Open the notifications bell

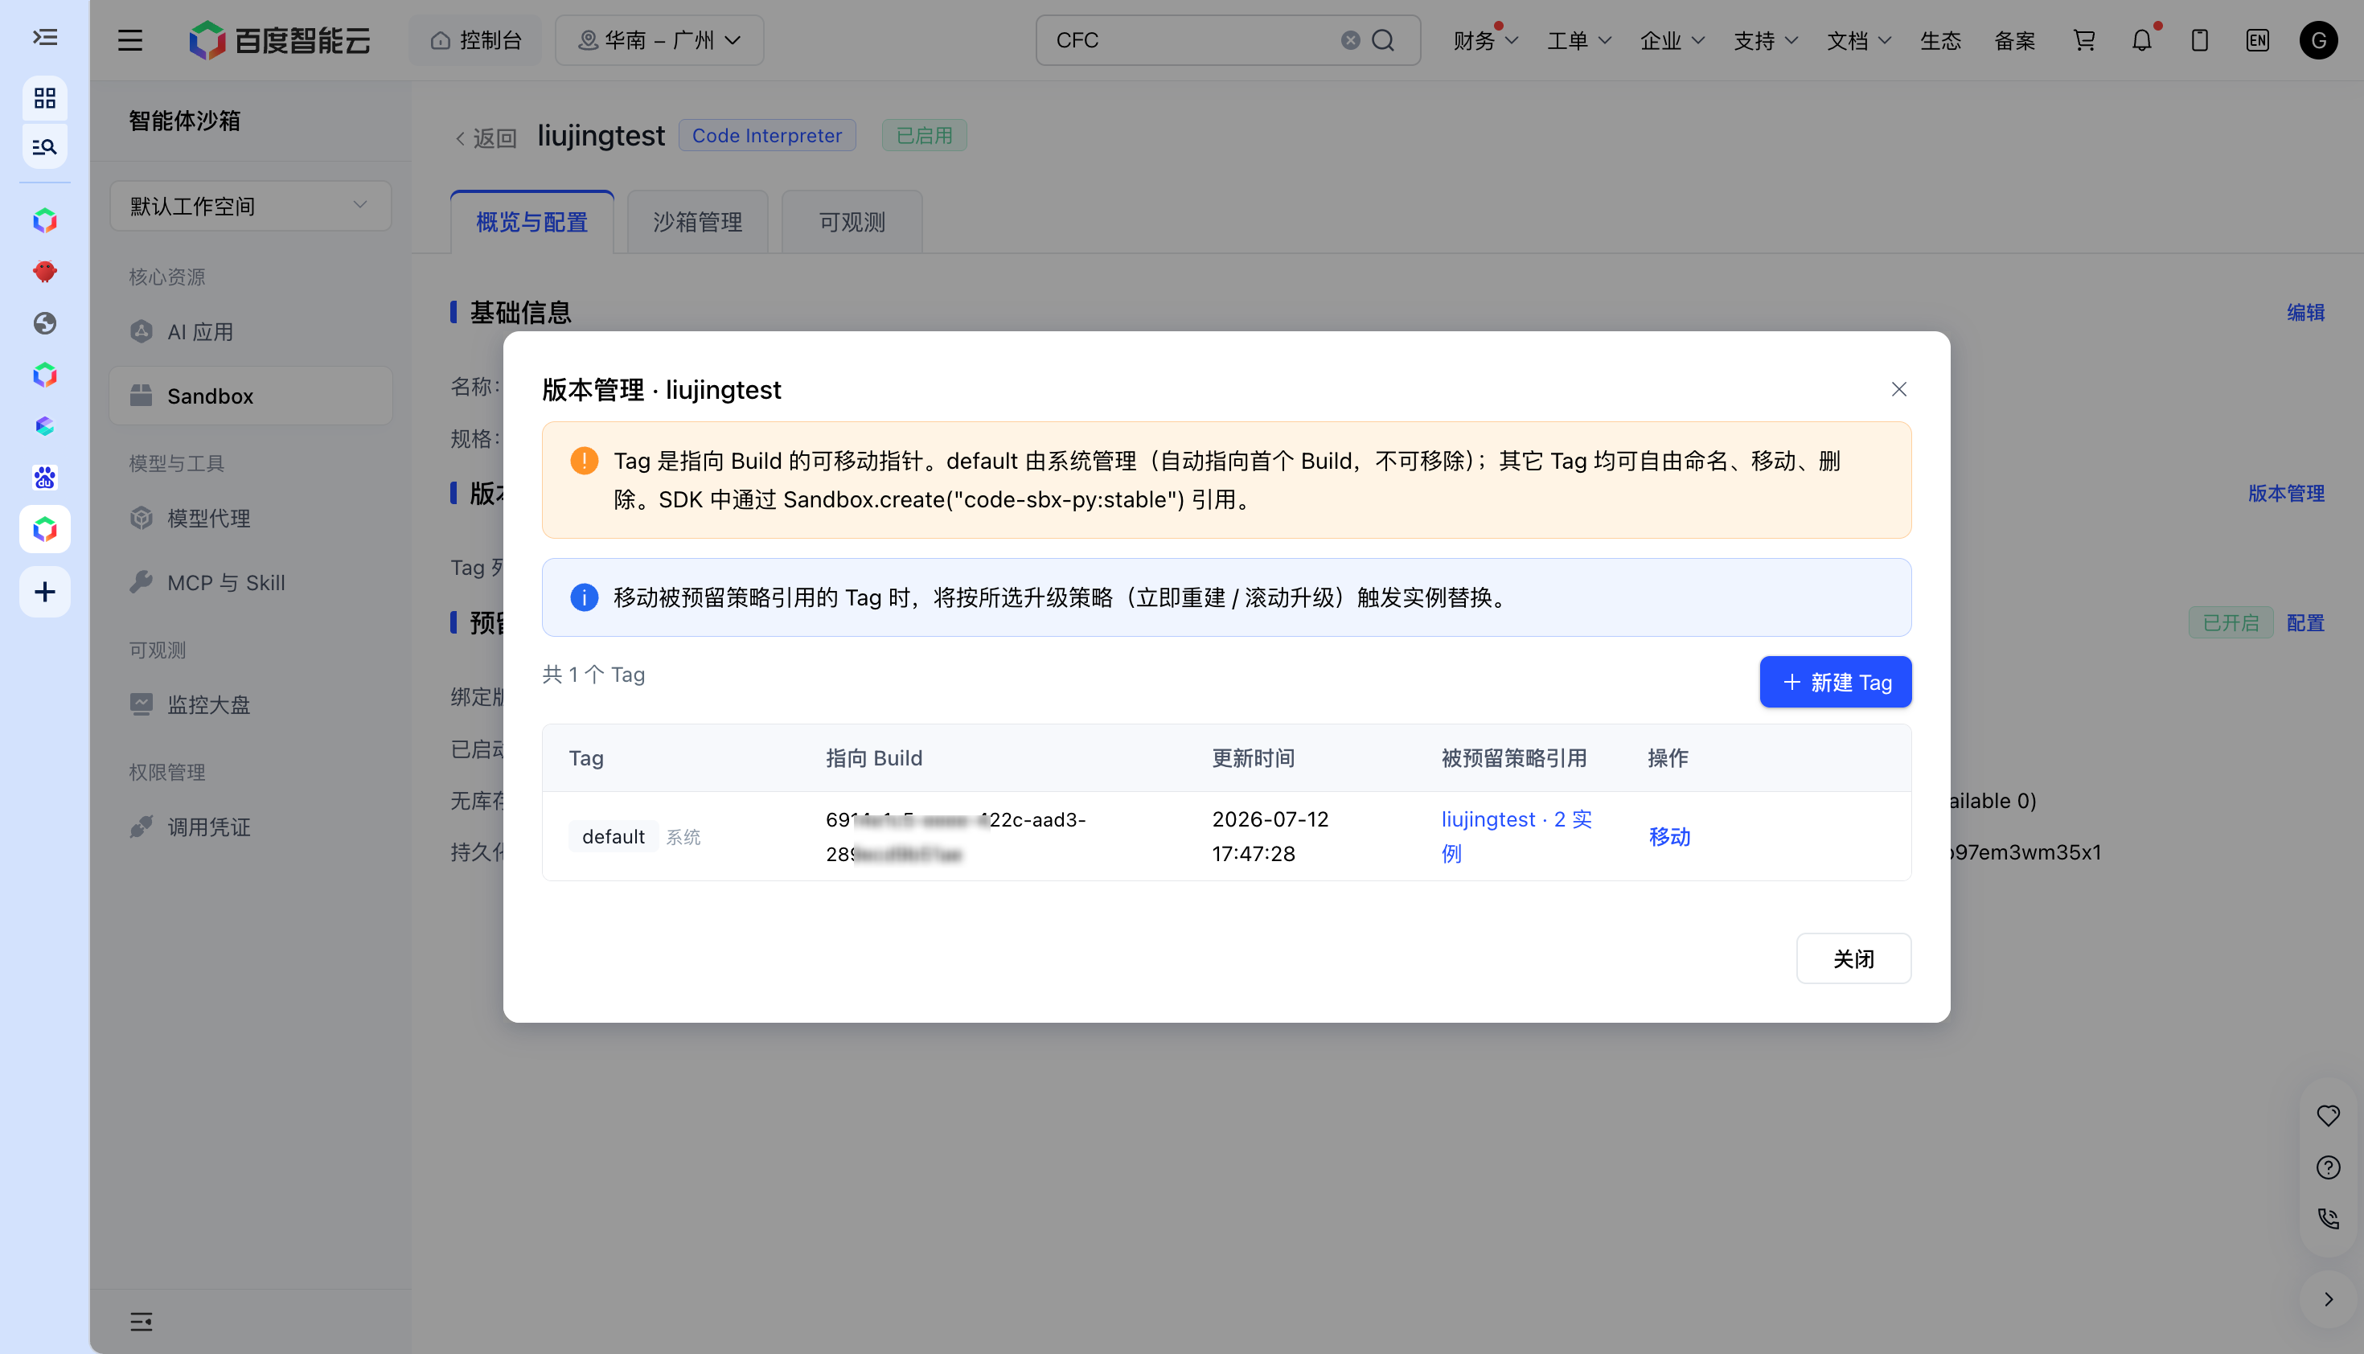(x=2142, y=40)
